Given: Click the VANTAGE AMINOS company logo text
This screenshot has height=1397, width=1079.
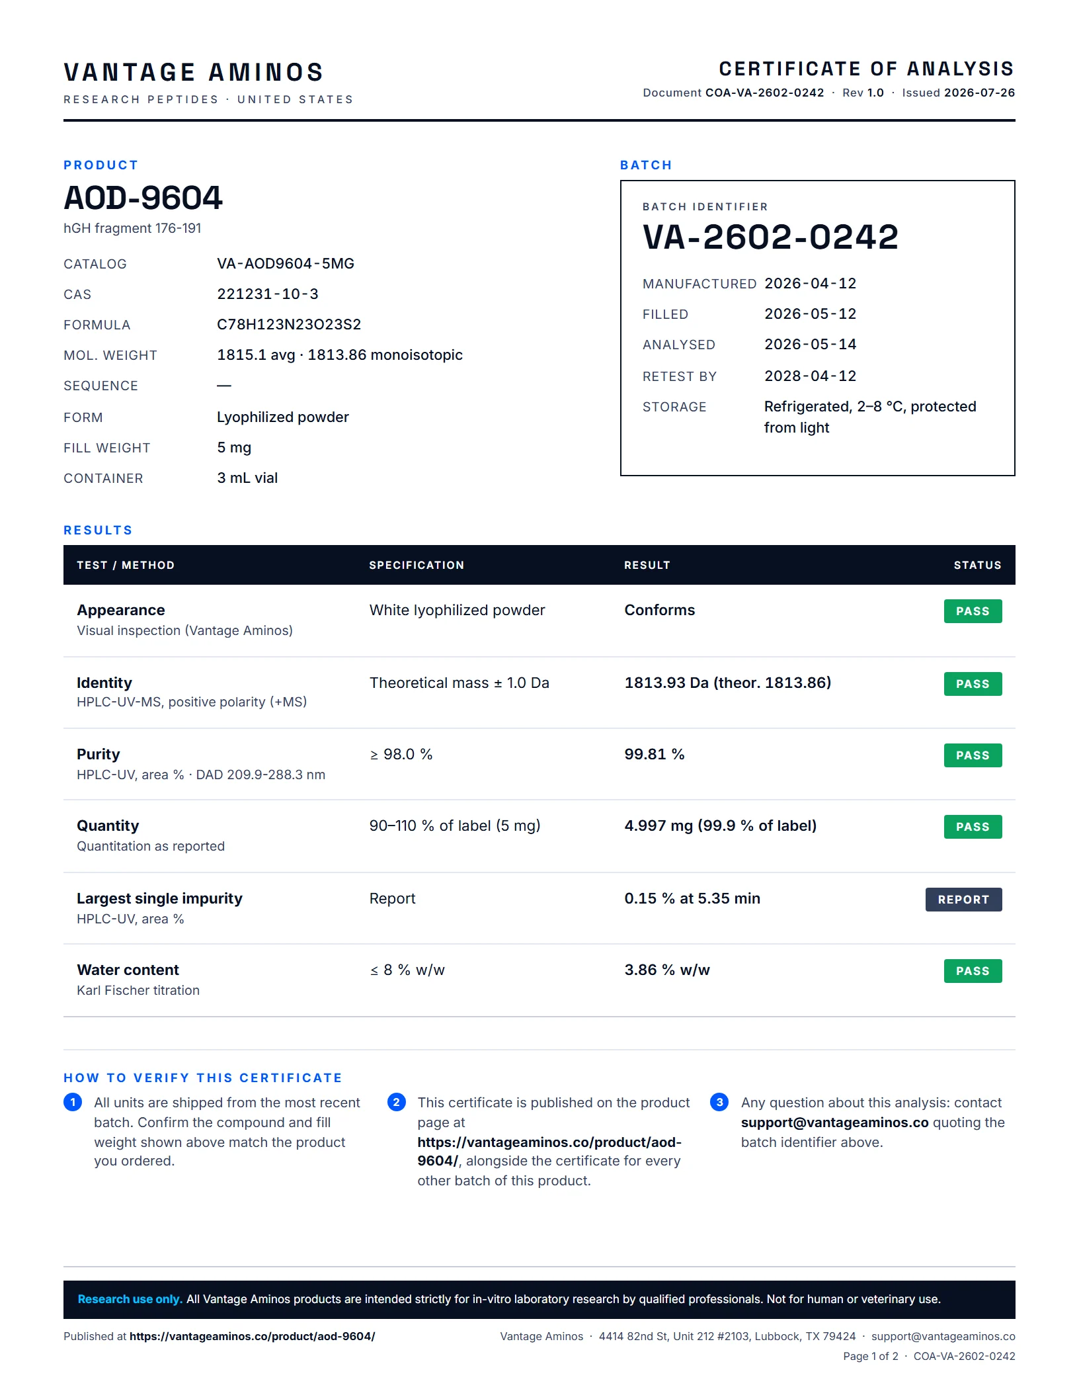Looking at the screenshot, I should coord(194,72).
